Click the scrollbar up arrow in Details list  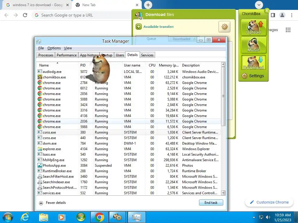coord(223,64)
